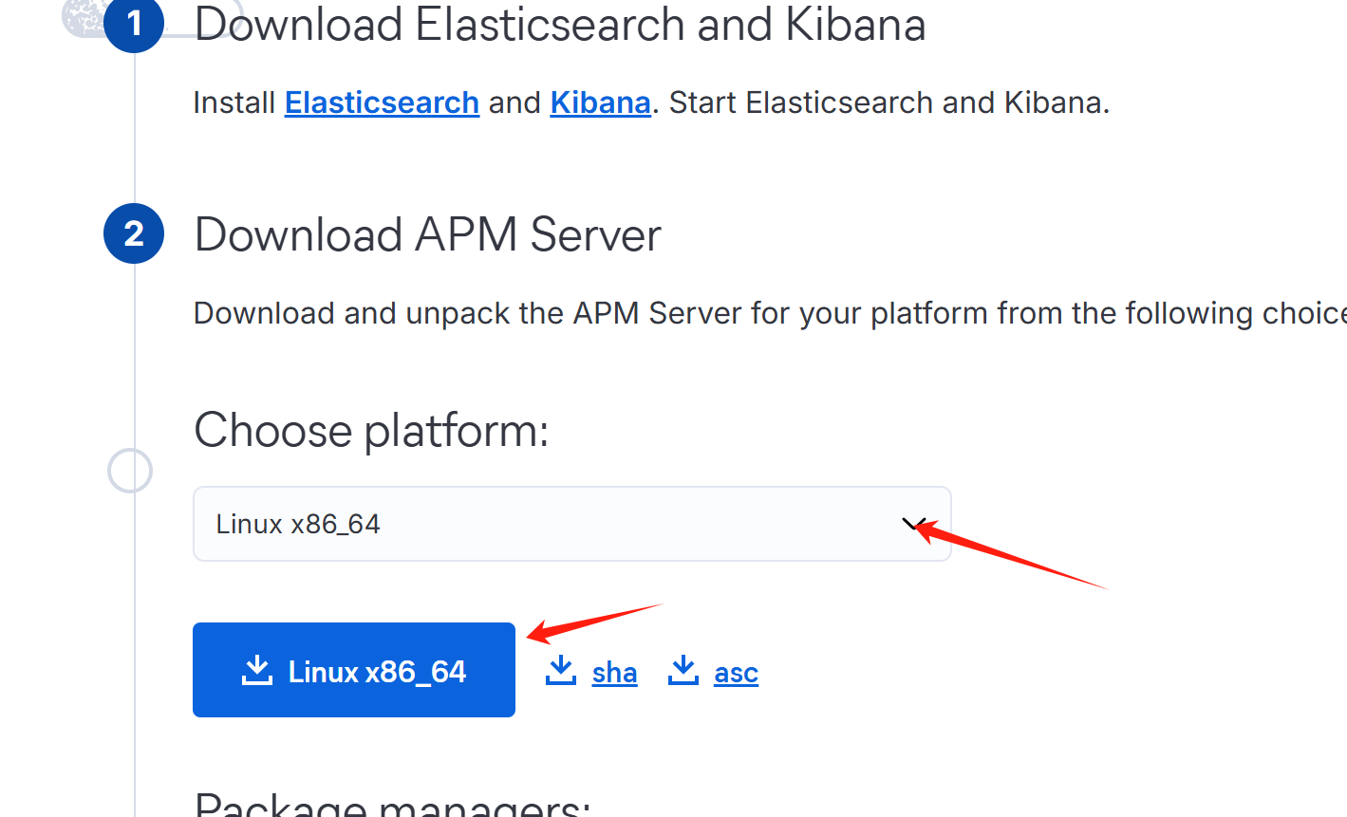Expand the platform dropdown chevron arrow
The image size is (1347, 817).
click(x=913, y=524)
